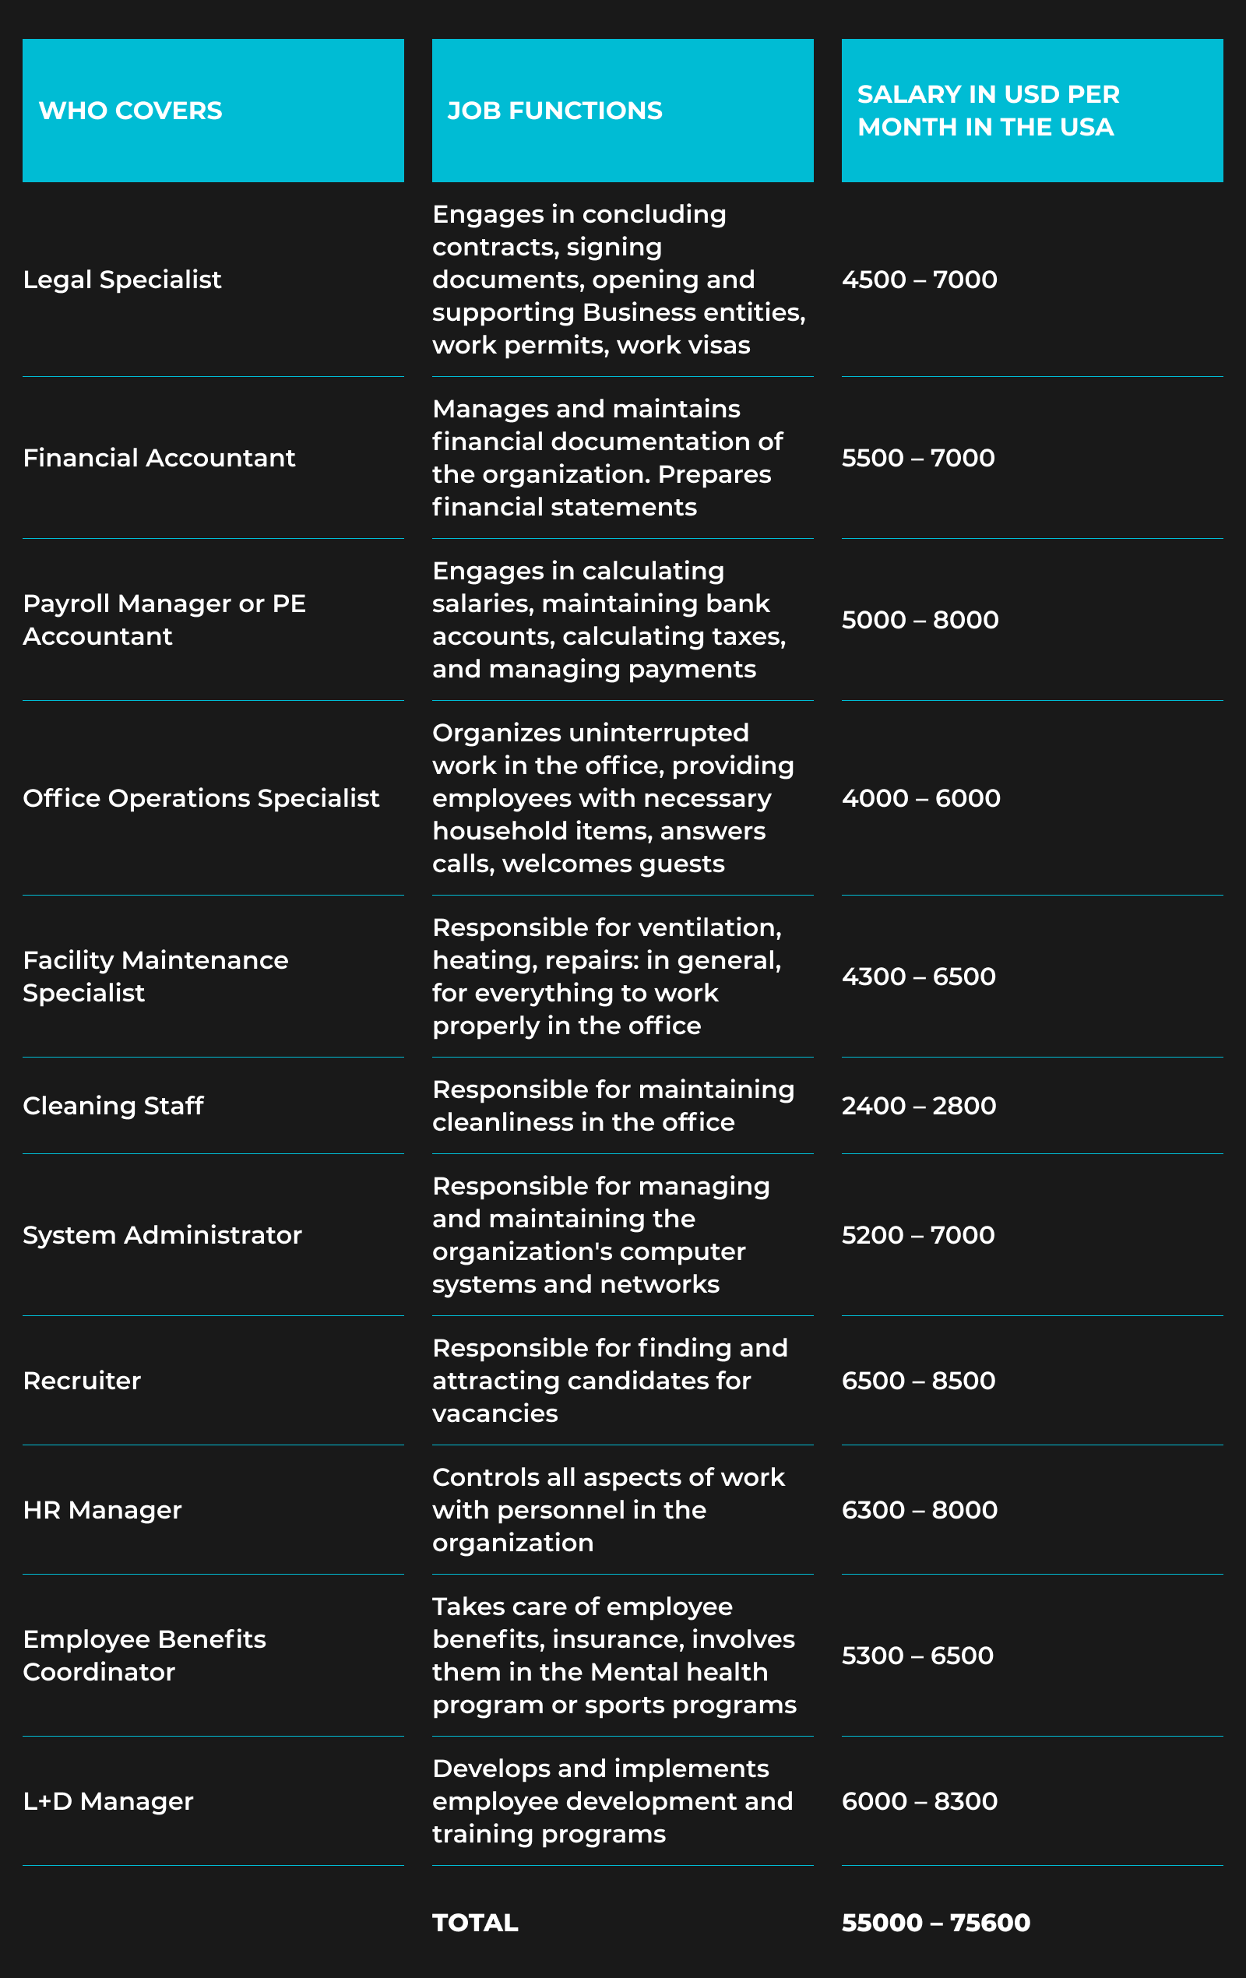The width and height of the screenshot is (1246, 1978).
Task: Select the SALARY IN USD PER MONTH header
Action: 987,111
